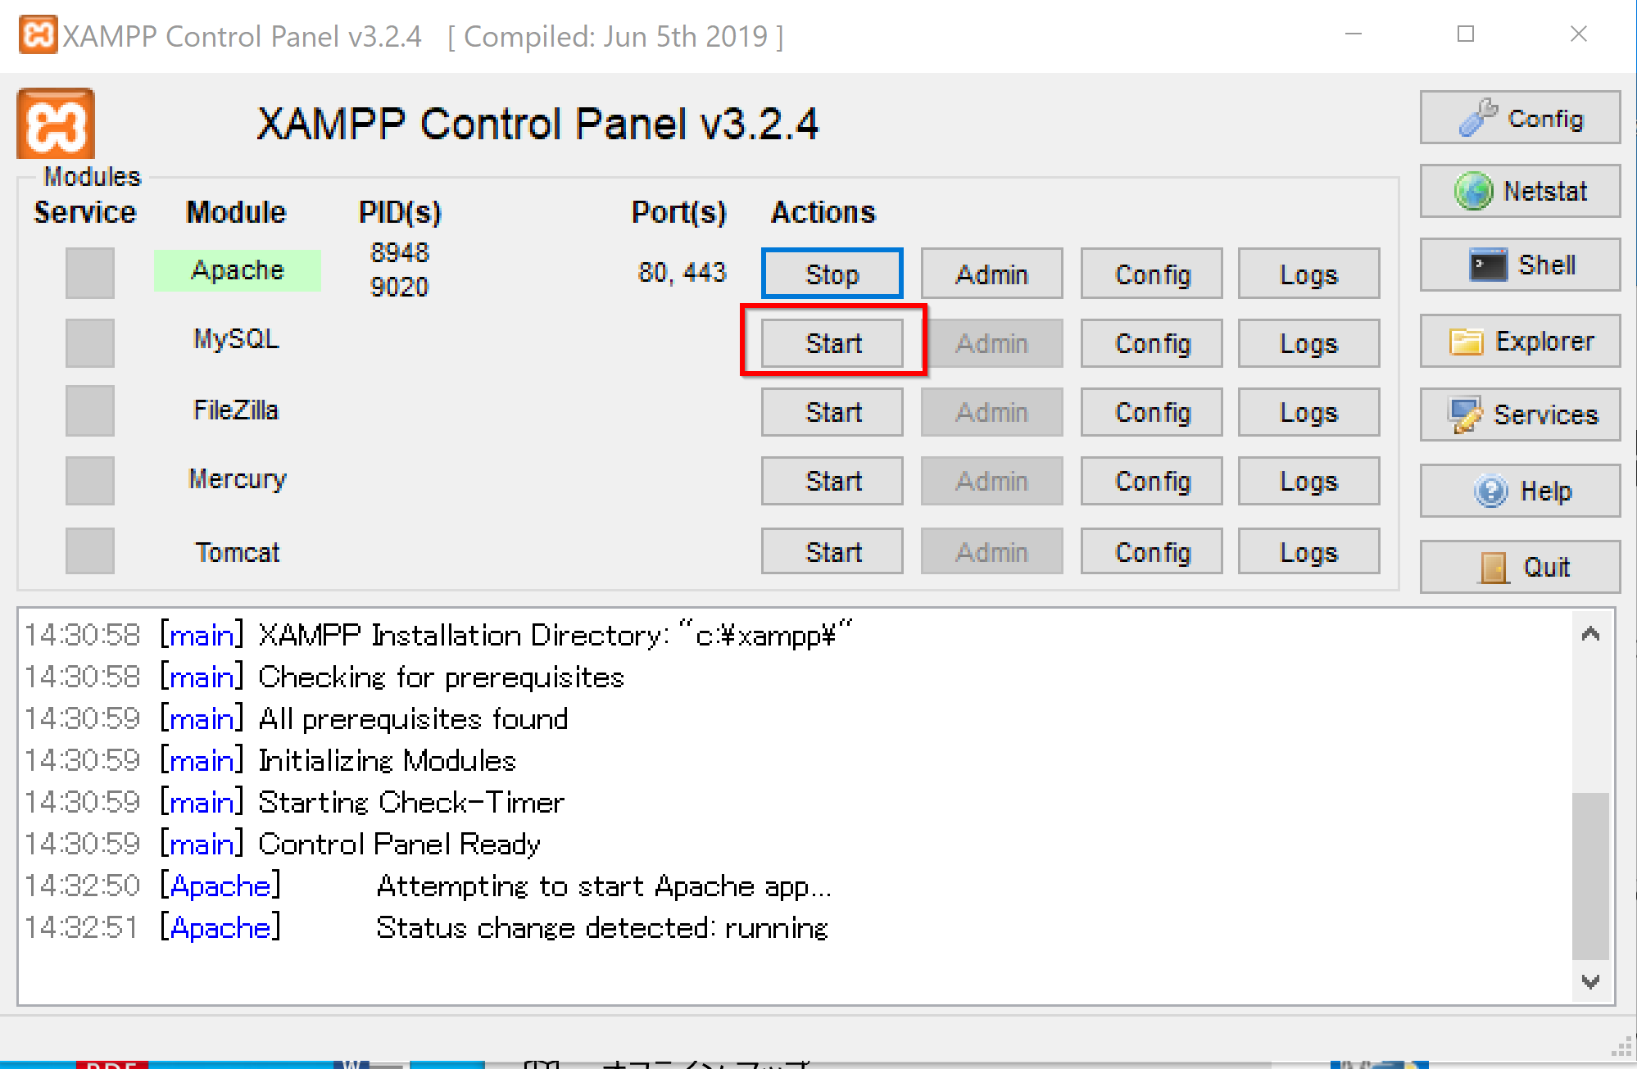Viewport: 1637px width, 1069px height.
Task: Click the log scrollbar up arrow
Action: pyautogui.click(x=1590, y=634)
